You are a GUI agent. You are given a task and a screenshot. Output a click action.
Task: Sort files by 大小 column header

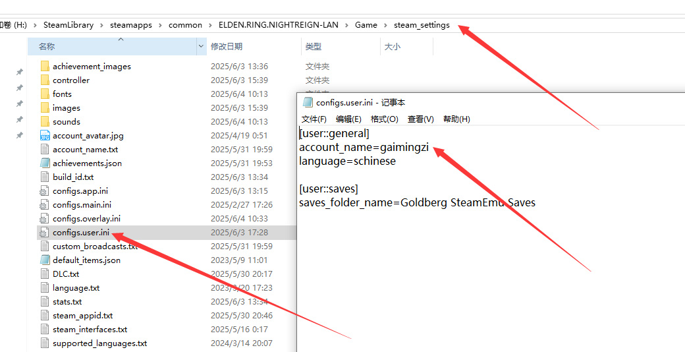click(392, 47)
